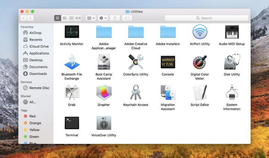Switch to Cover Flow view
This screenshot has height=158, width=269.
(x=78, y=18)
